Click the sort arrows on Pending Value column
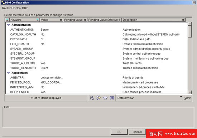 click(85, 20)
